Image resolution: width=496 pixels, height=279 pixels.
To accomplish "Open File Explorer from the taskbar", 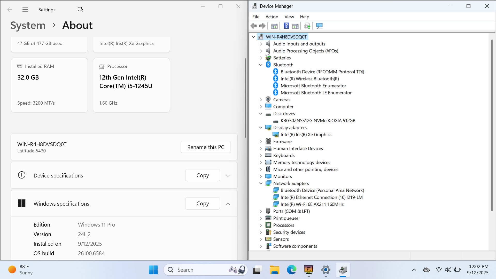I will [274, 270].
